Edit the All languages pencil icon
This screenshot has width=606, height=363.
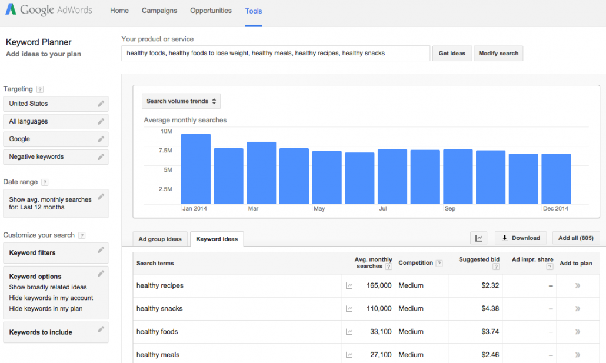coord(101,121)
